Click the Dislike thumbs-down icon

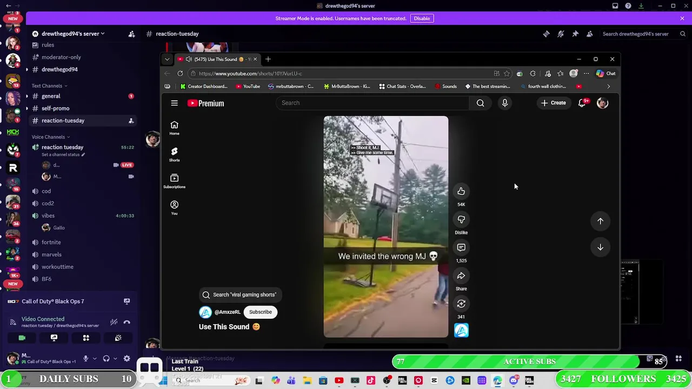(461, 219)
